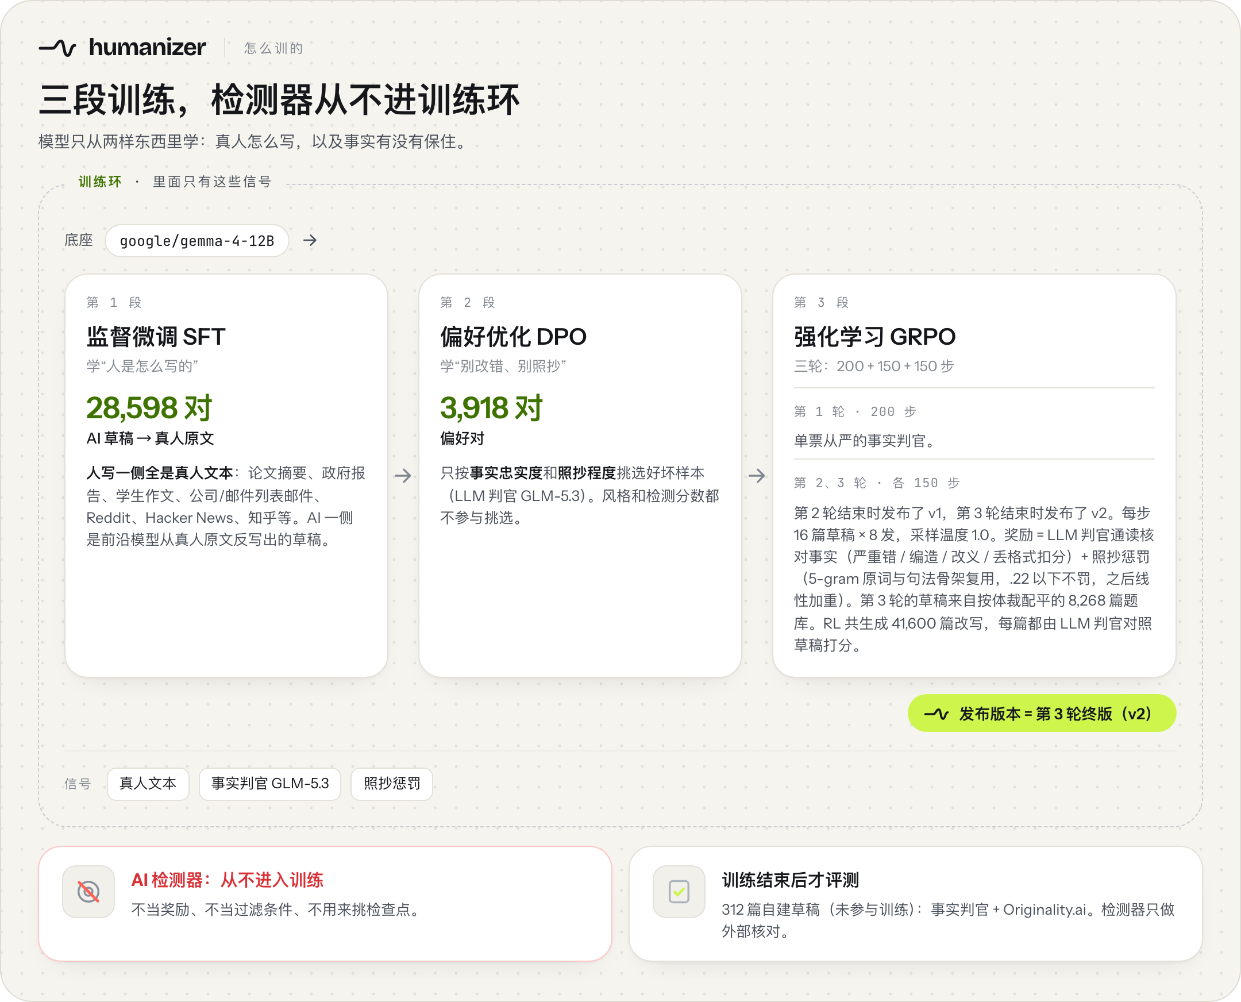Click the waveform icon in the release badge

tap(936, 714)
